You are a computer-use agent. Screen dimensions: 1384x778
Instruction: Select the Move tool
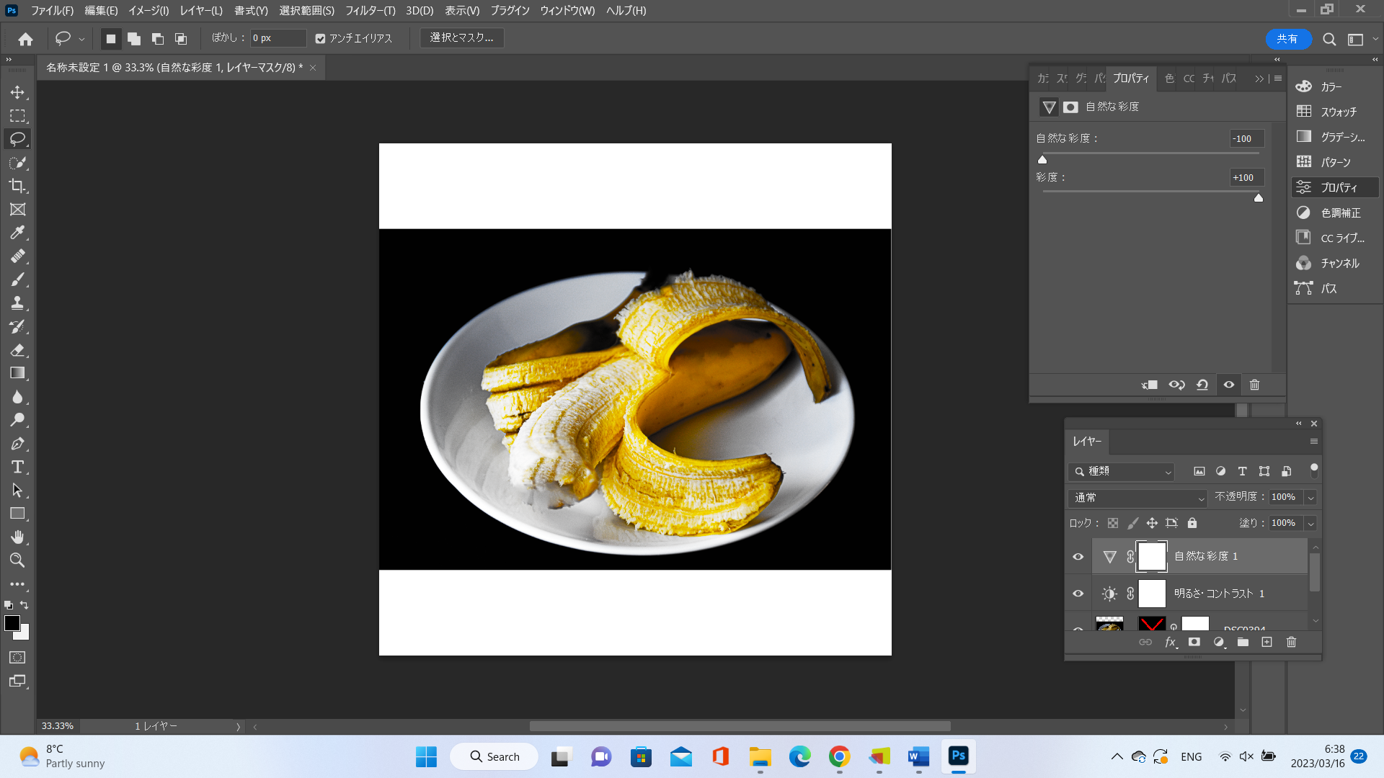tap(17, 92)
